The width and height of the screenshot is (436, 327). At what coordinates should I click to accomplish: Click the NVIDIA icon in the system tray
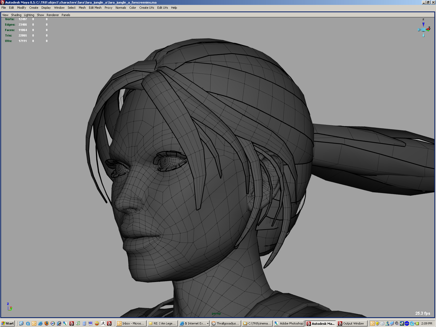(417, 323)
